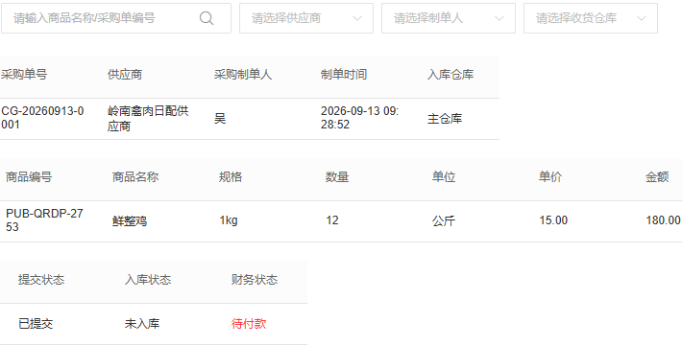Click the 商品名称 column header

[x=135, y=177]
